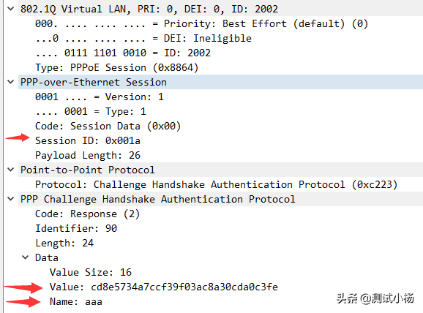Select Protocol Challenge Handshake 0xc223 row
Screen dimensions: 423x313
coord(217,185)
